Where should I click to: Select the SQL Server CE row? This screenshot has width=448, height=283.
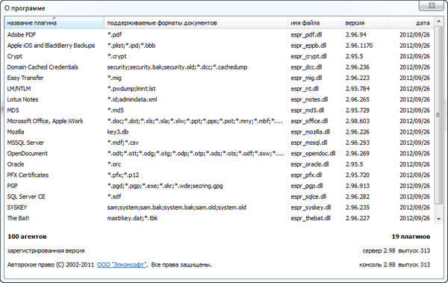click(x=219, y=196)
